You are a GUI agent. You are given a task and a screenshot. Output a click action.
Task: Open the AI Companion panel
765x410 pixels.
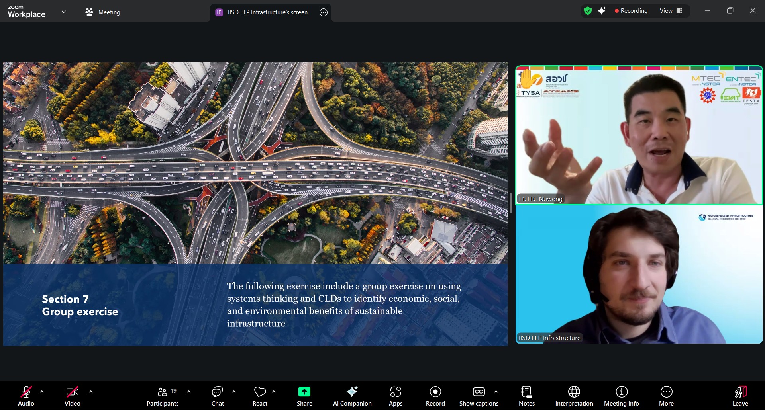coord(352,396)
